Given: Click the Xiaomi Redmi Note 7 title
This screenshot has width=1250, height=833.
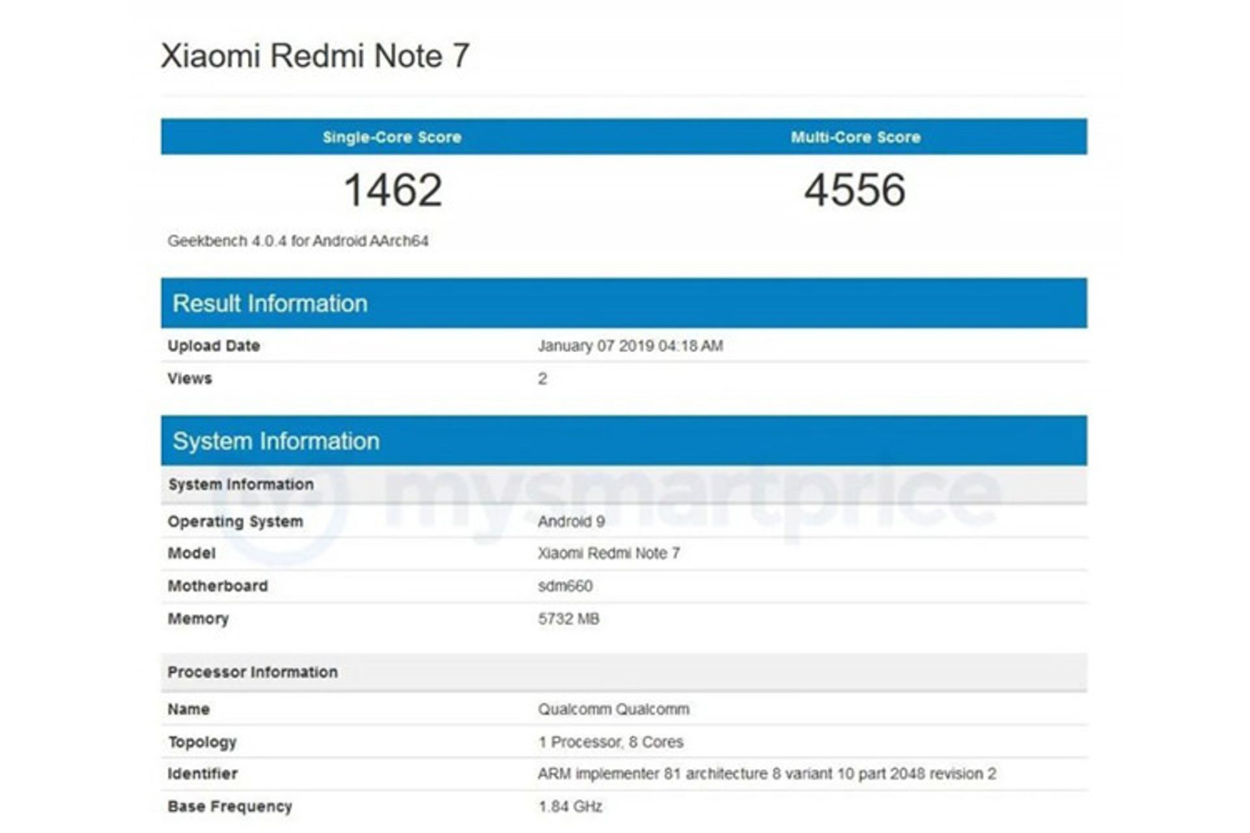Looking at the screenshot, I should [x=315, y=56].
